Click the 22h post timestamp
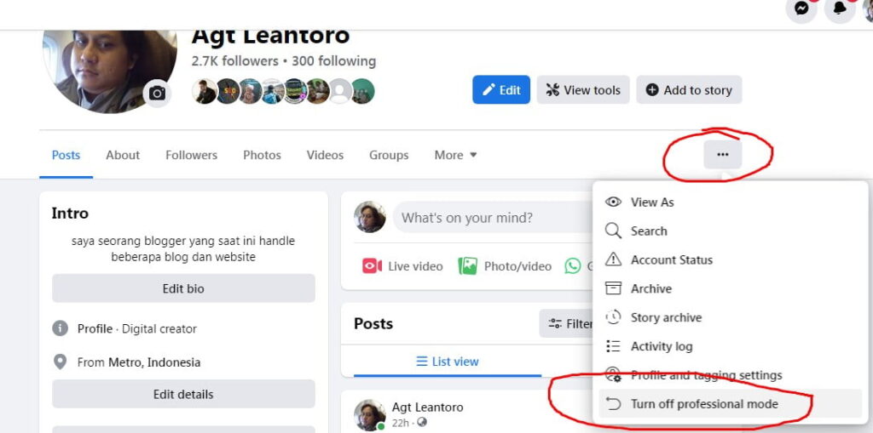 coord(401,423)
